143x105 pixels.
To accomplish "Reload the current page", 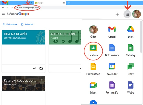I will 12,8.
